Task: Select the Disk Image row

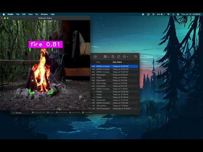Action: click(114, 83)
